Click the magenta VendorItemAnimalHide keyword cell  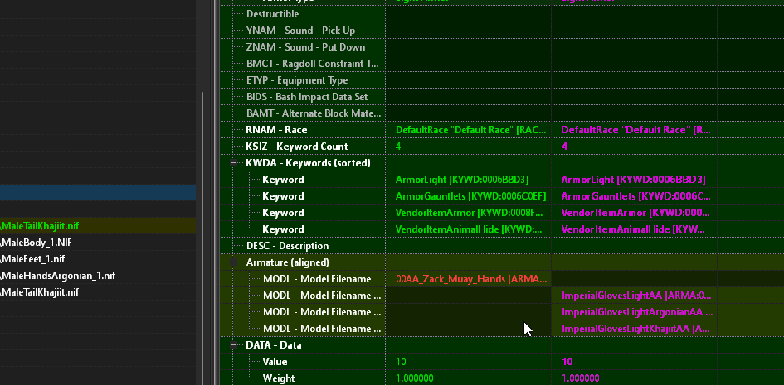pyautogui.click(x=634, y=229)
